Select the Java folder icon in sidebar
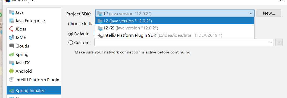Viewport: 287px width, 98px height. [11, 12]
